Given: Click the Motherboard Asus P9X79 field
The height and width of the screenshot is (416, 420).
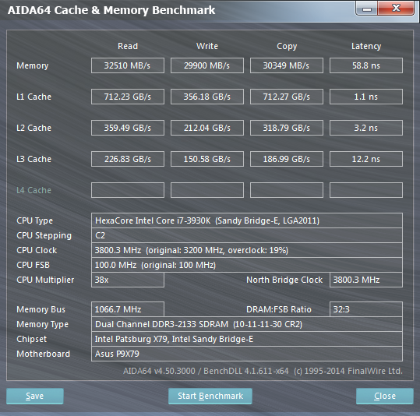Looking at the screenshot, I should (247, 354).
